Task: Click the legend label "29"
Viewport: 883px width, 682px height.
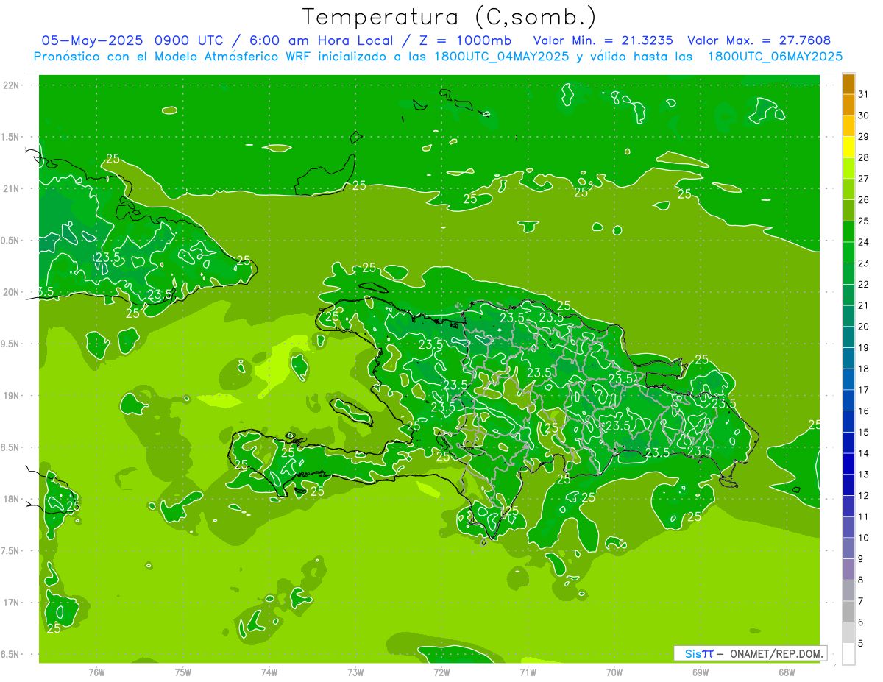Action: pyautogui.click(x=863, y=136)
